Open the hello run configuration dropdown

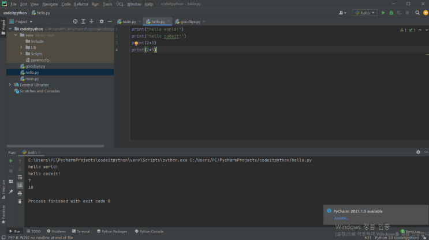point(364,13)
